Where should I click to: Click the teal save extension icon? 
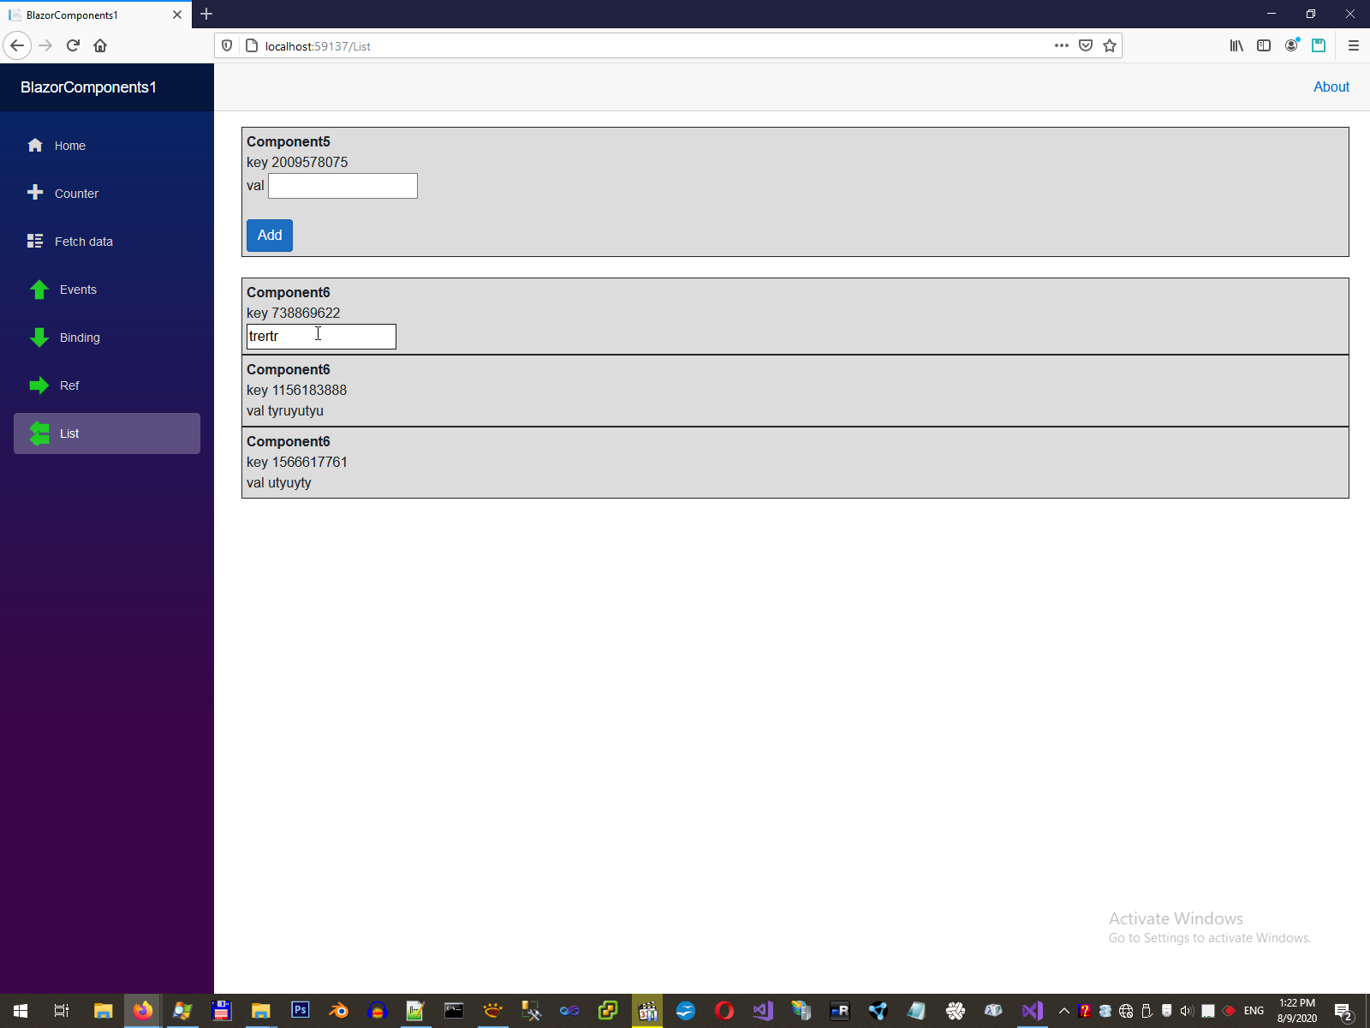(x=1319, y=45)
